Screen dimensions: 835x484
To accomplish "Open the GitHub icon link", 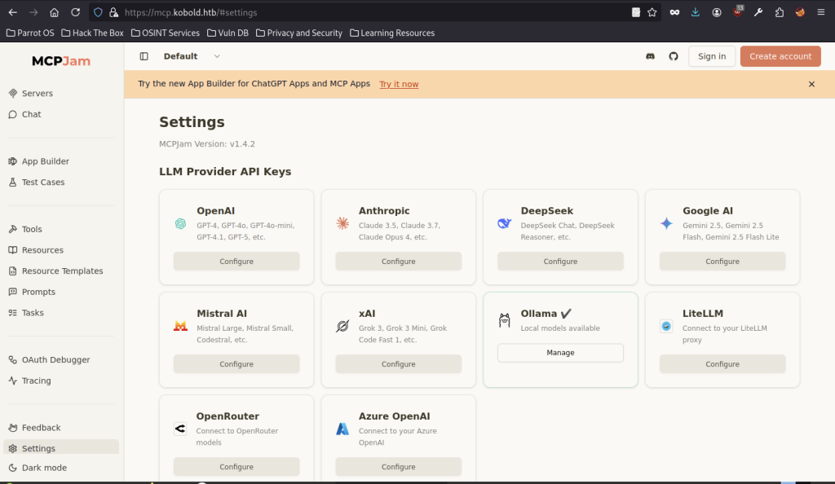I will 674,56.
